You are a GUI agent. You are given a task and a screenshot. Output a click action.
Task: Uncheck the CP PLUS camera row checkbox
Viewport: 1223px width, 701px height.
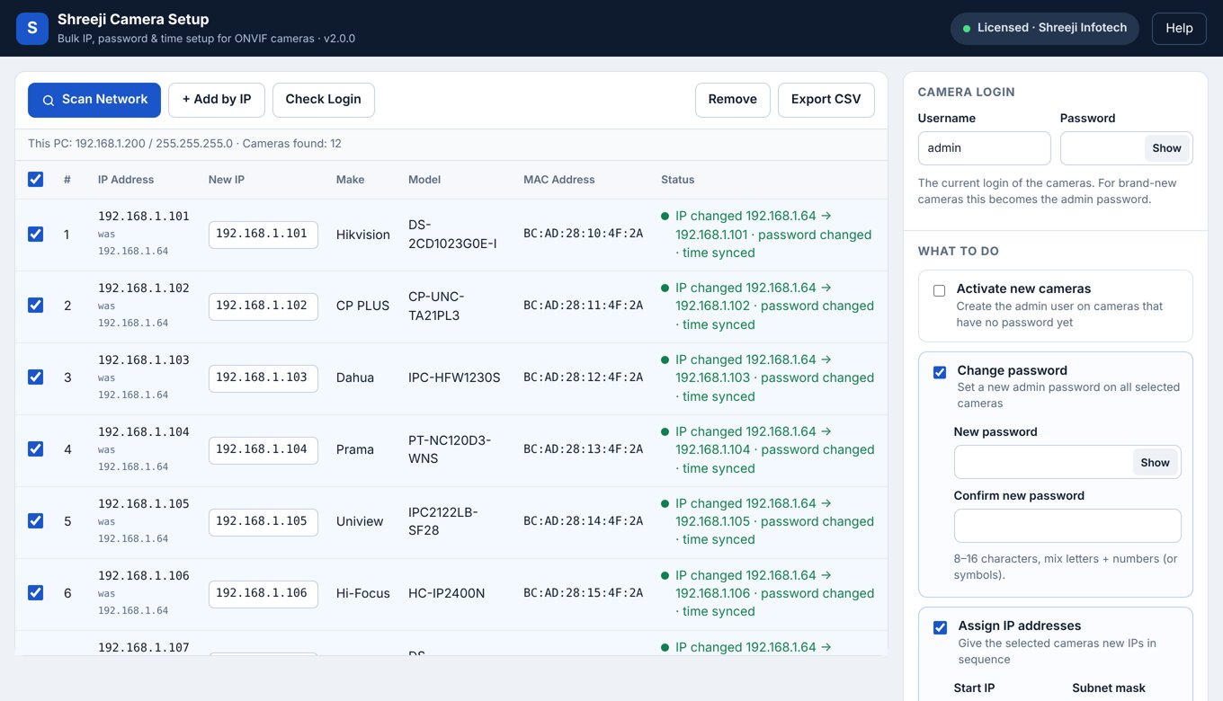point(36,306)
